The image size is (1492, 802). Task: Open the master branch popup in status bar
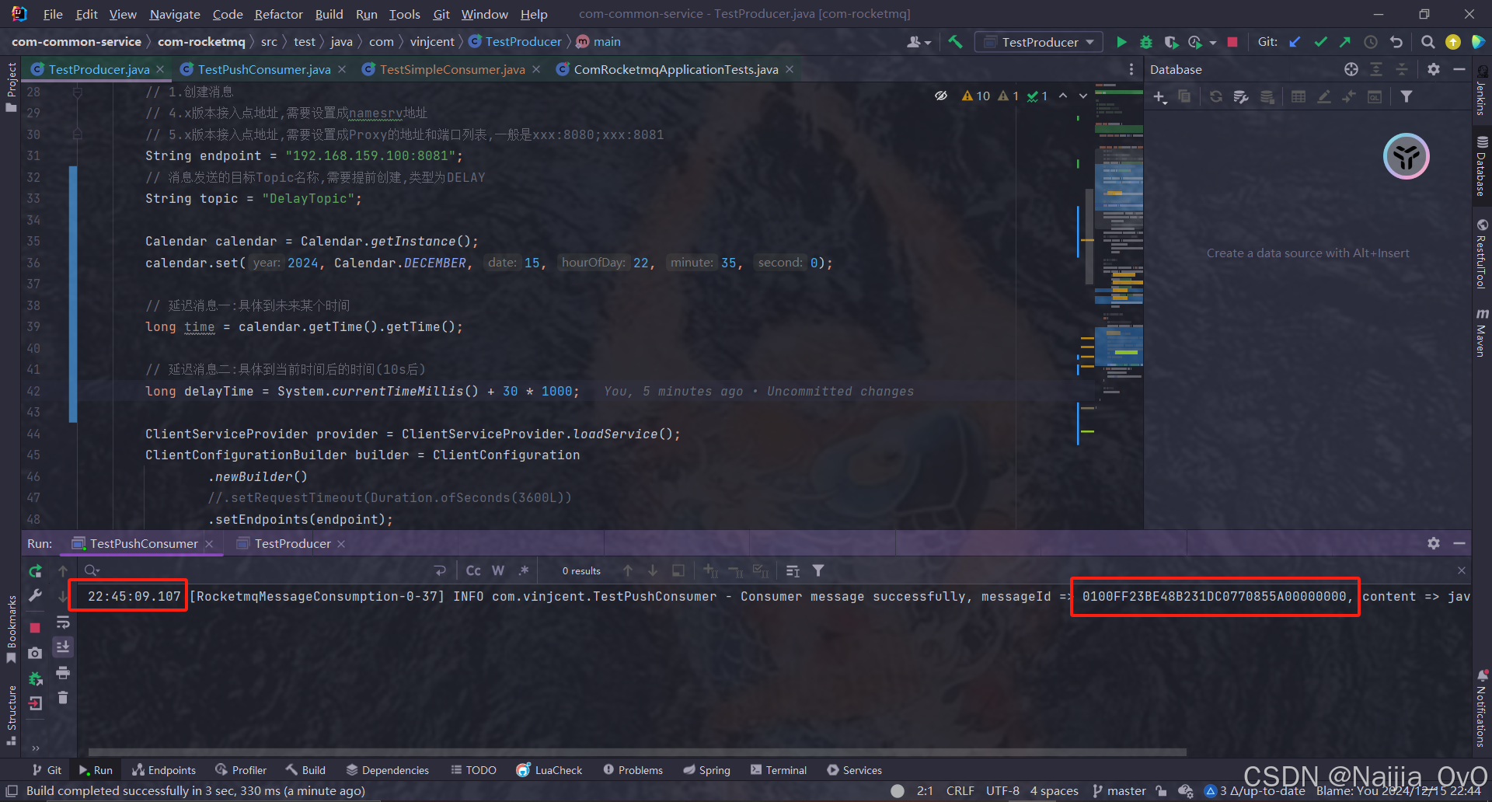point(1119,791)
